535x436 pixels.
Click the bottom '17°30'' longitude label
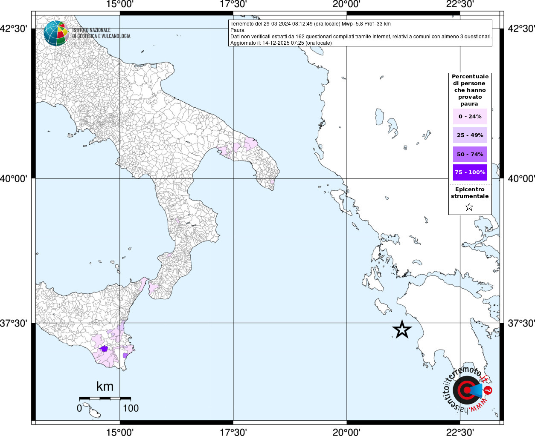233,432
